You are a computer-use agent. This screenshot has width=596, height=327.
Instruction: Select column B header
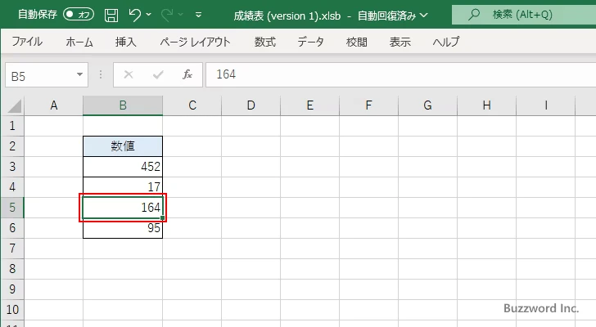tap(123, 105)
